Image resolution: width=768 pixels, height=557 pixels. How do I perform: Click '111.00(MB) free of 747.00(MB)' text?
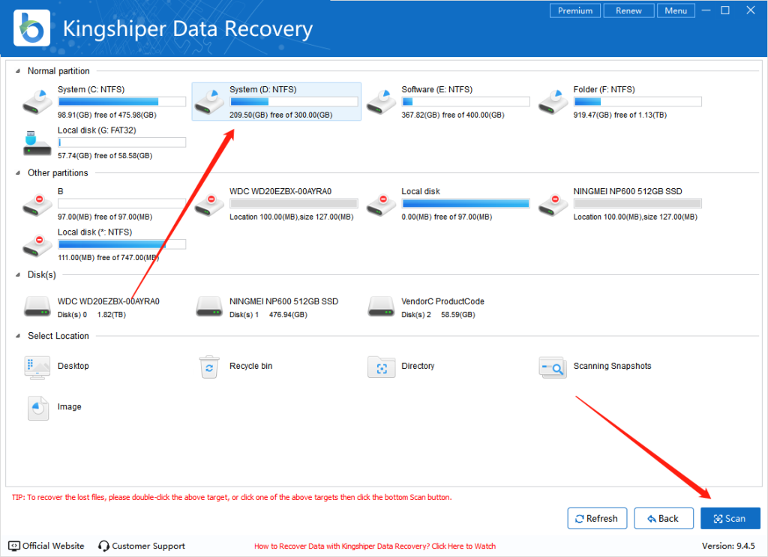coord(108,257)
